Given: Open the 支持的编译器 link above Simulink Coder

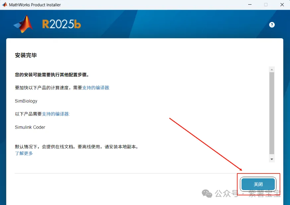Looking at the screenshot, I should coord(56,114).
